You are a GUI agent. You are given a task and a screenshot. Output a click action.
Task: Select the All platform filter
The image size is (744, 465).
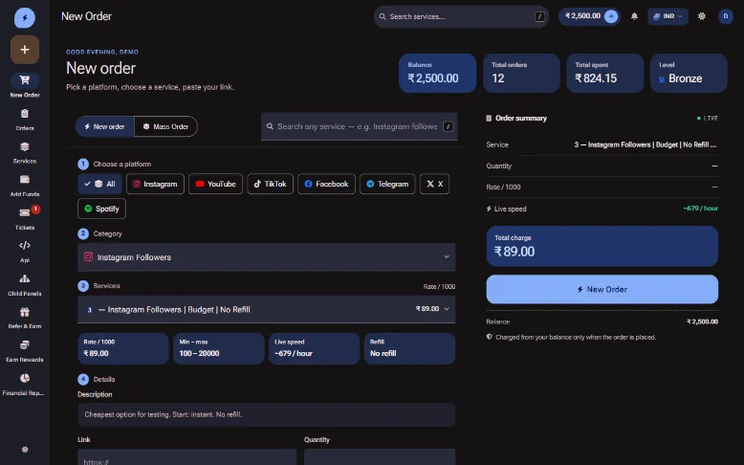click(99, 184)
